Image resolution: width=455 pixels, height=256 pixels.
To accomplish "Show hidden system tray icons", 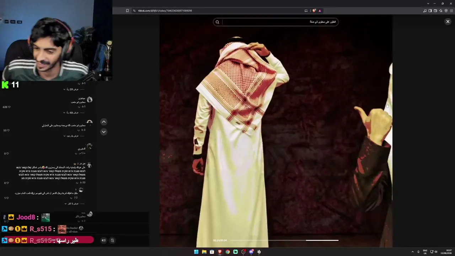I will [413, 252].
